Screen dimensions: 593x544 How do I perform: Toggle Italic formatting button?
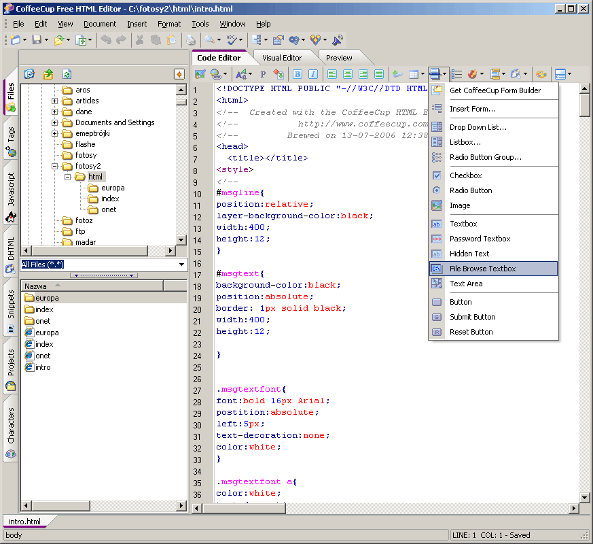tap(313, 74)
